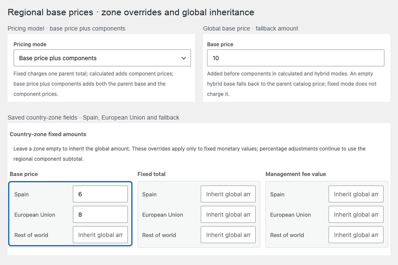Click the global Base price input field
The width and height of the screenshot is (398, 265).
296,58
